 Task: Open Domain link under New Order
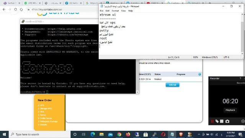pos(43,125)
